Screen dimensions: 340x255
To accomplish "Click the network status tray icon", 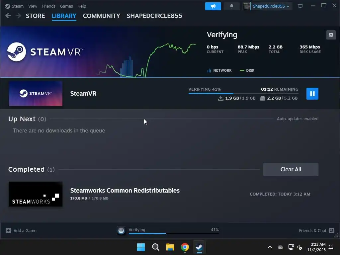I will (291, 247).
